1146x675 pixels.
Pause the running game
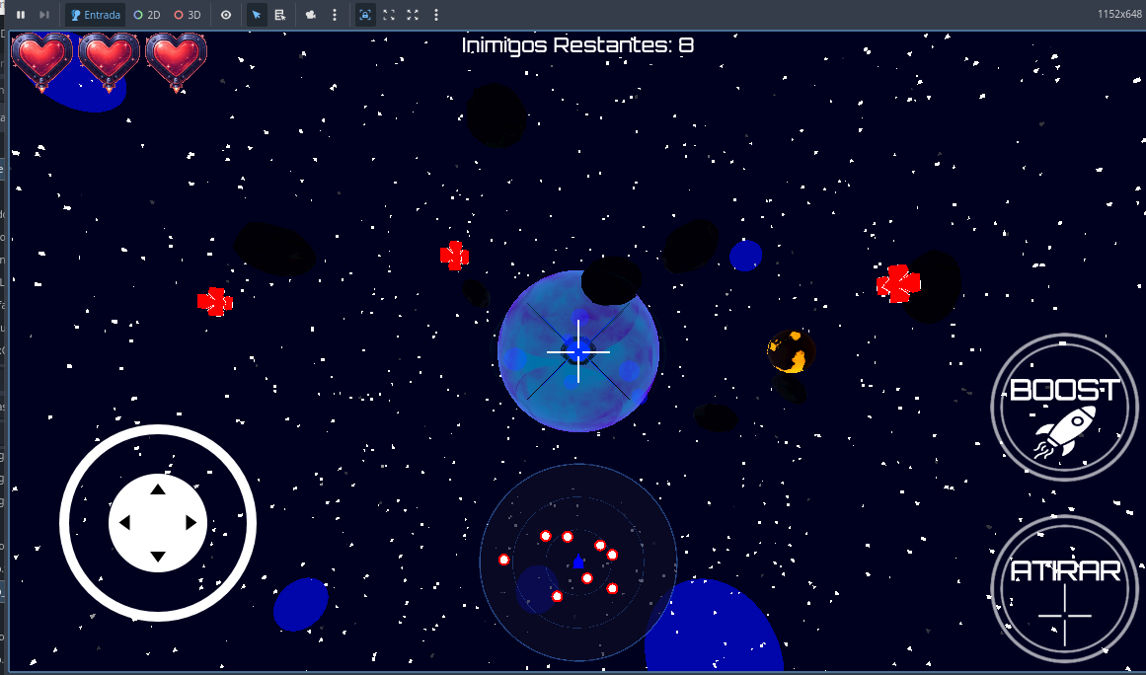21,15
